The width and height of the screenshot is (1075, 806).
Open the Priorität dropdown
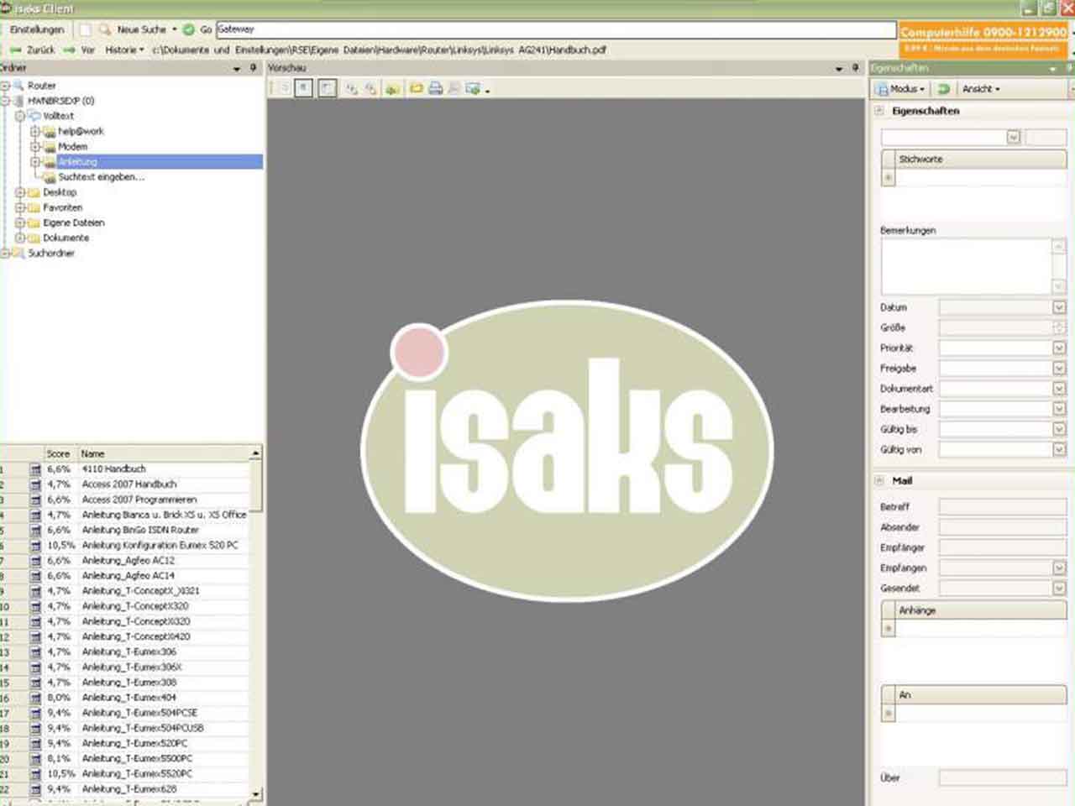coord(1059,348)
